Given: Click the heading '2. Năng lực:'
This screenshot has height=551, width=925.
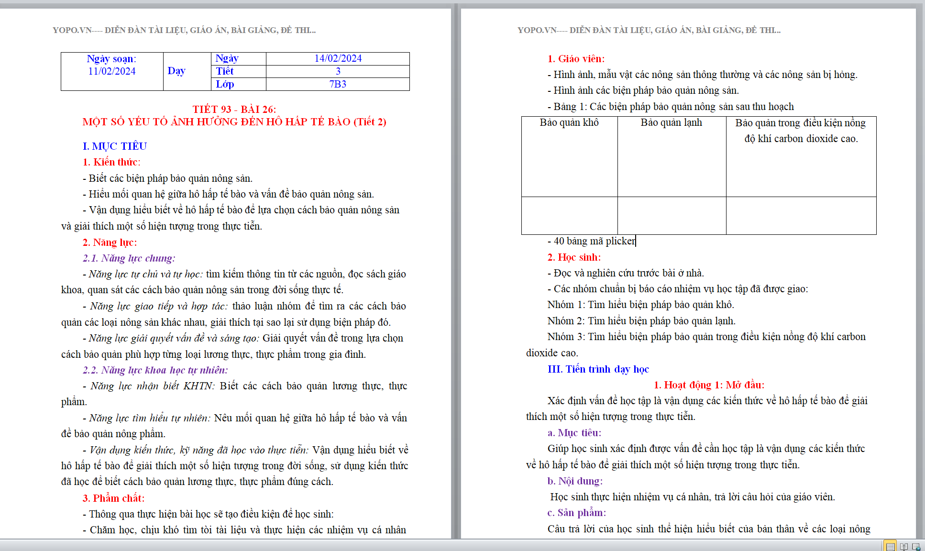Looking at the screenshot, I should (x=110, y=242).
